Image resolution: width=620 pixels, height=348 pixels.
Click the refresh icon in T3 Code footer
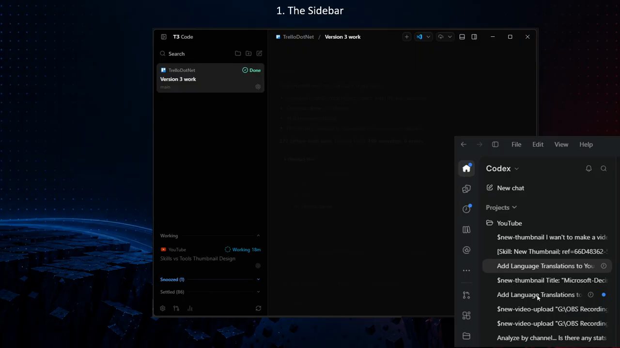coord(258,308)
